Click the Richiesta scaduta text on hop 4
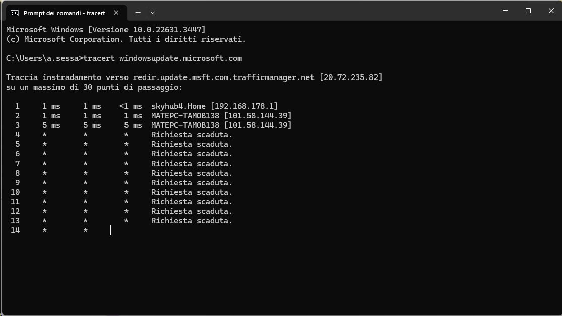 coord(192,135)
